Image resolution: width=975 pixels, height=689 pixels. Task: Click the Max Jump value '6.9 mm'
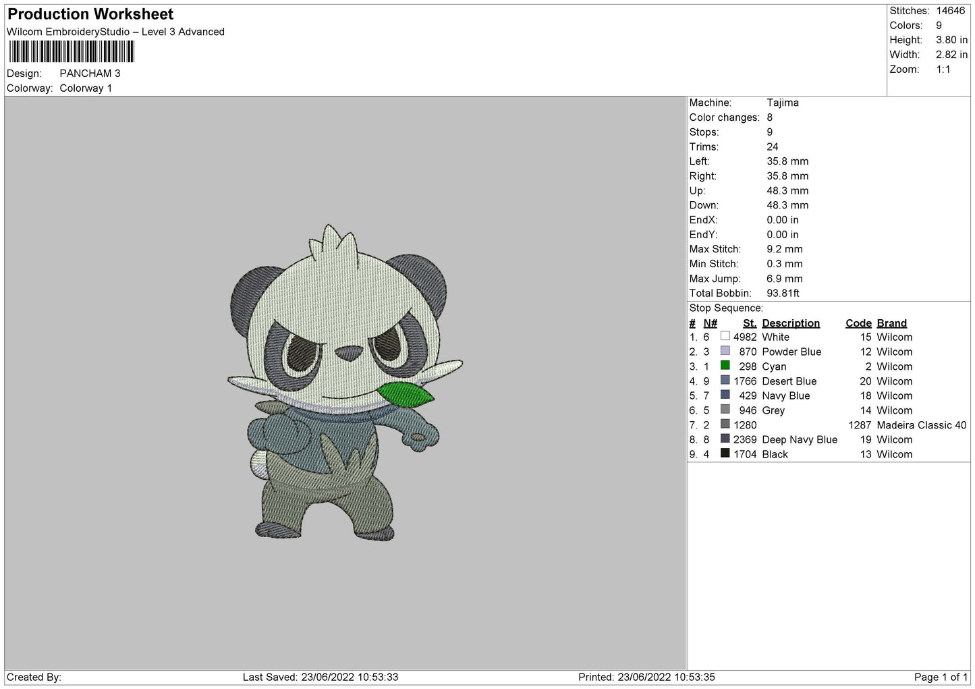coord(785,279)
